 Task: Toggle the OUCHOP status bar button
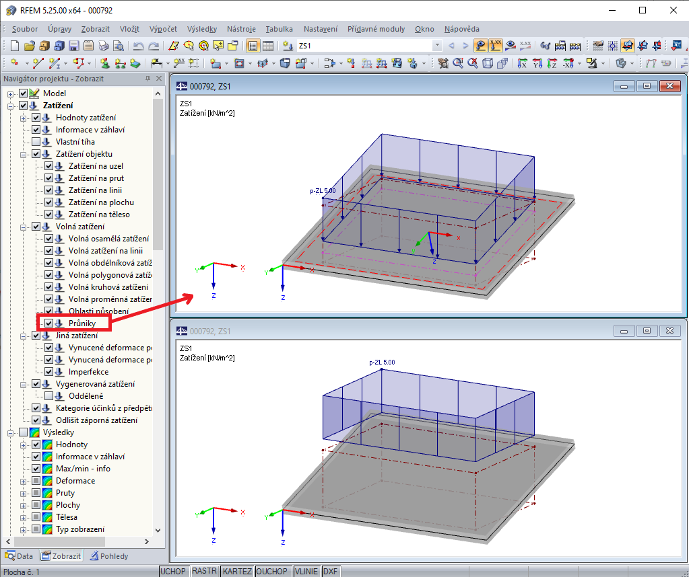tap(271, 572)
